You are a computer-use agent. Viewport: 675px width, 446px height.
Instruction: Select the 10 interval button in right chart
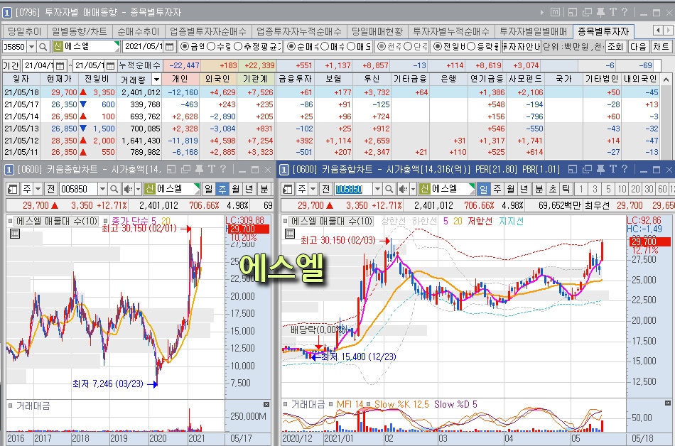click(622, 189)
